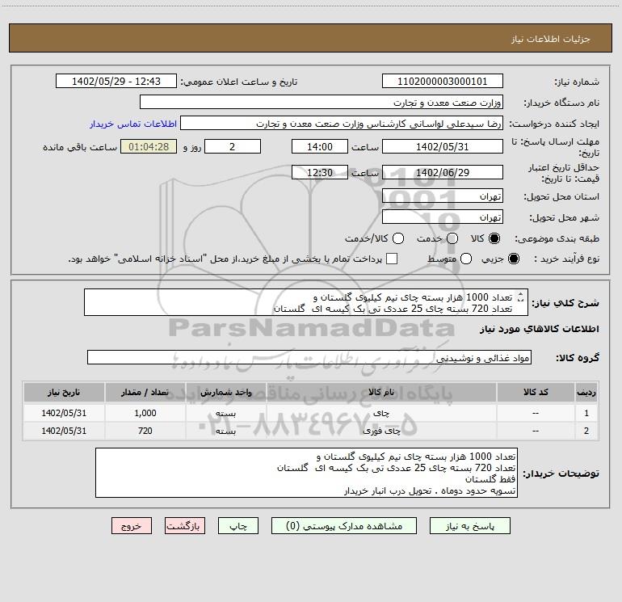Click the price validity date 1402/06/29 field
The width and height of the screenshot is (622, 602).
(443, 172)
